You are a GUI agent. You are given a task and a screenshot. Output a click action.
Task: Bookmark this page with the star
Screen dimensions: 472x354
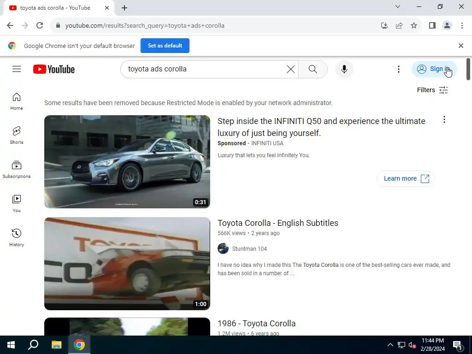tap(414, 26)
